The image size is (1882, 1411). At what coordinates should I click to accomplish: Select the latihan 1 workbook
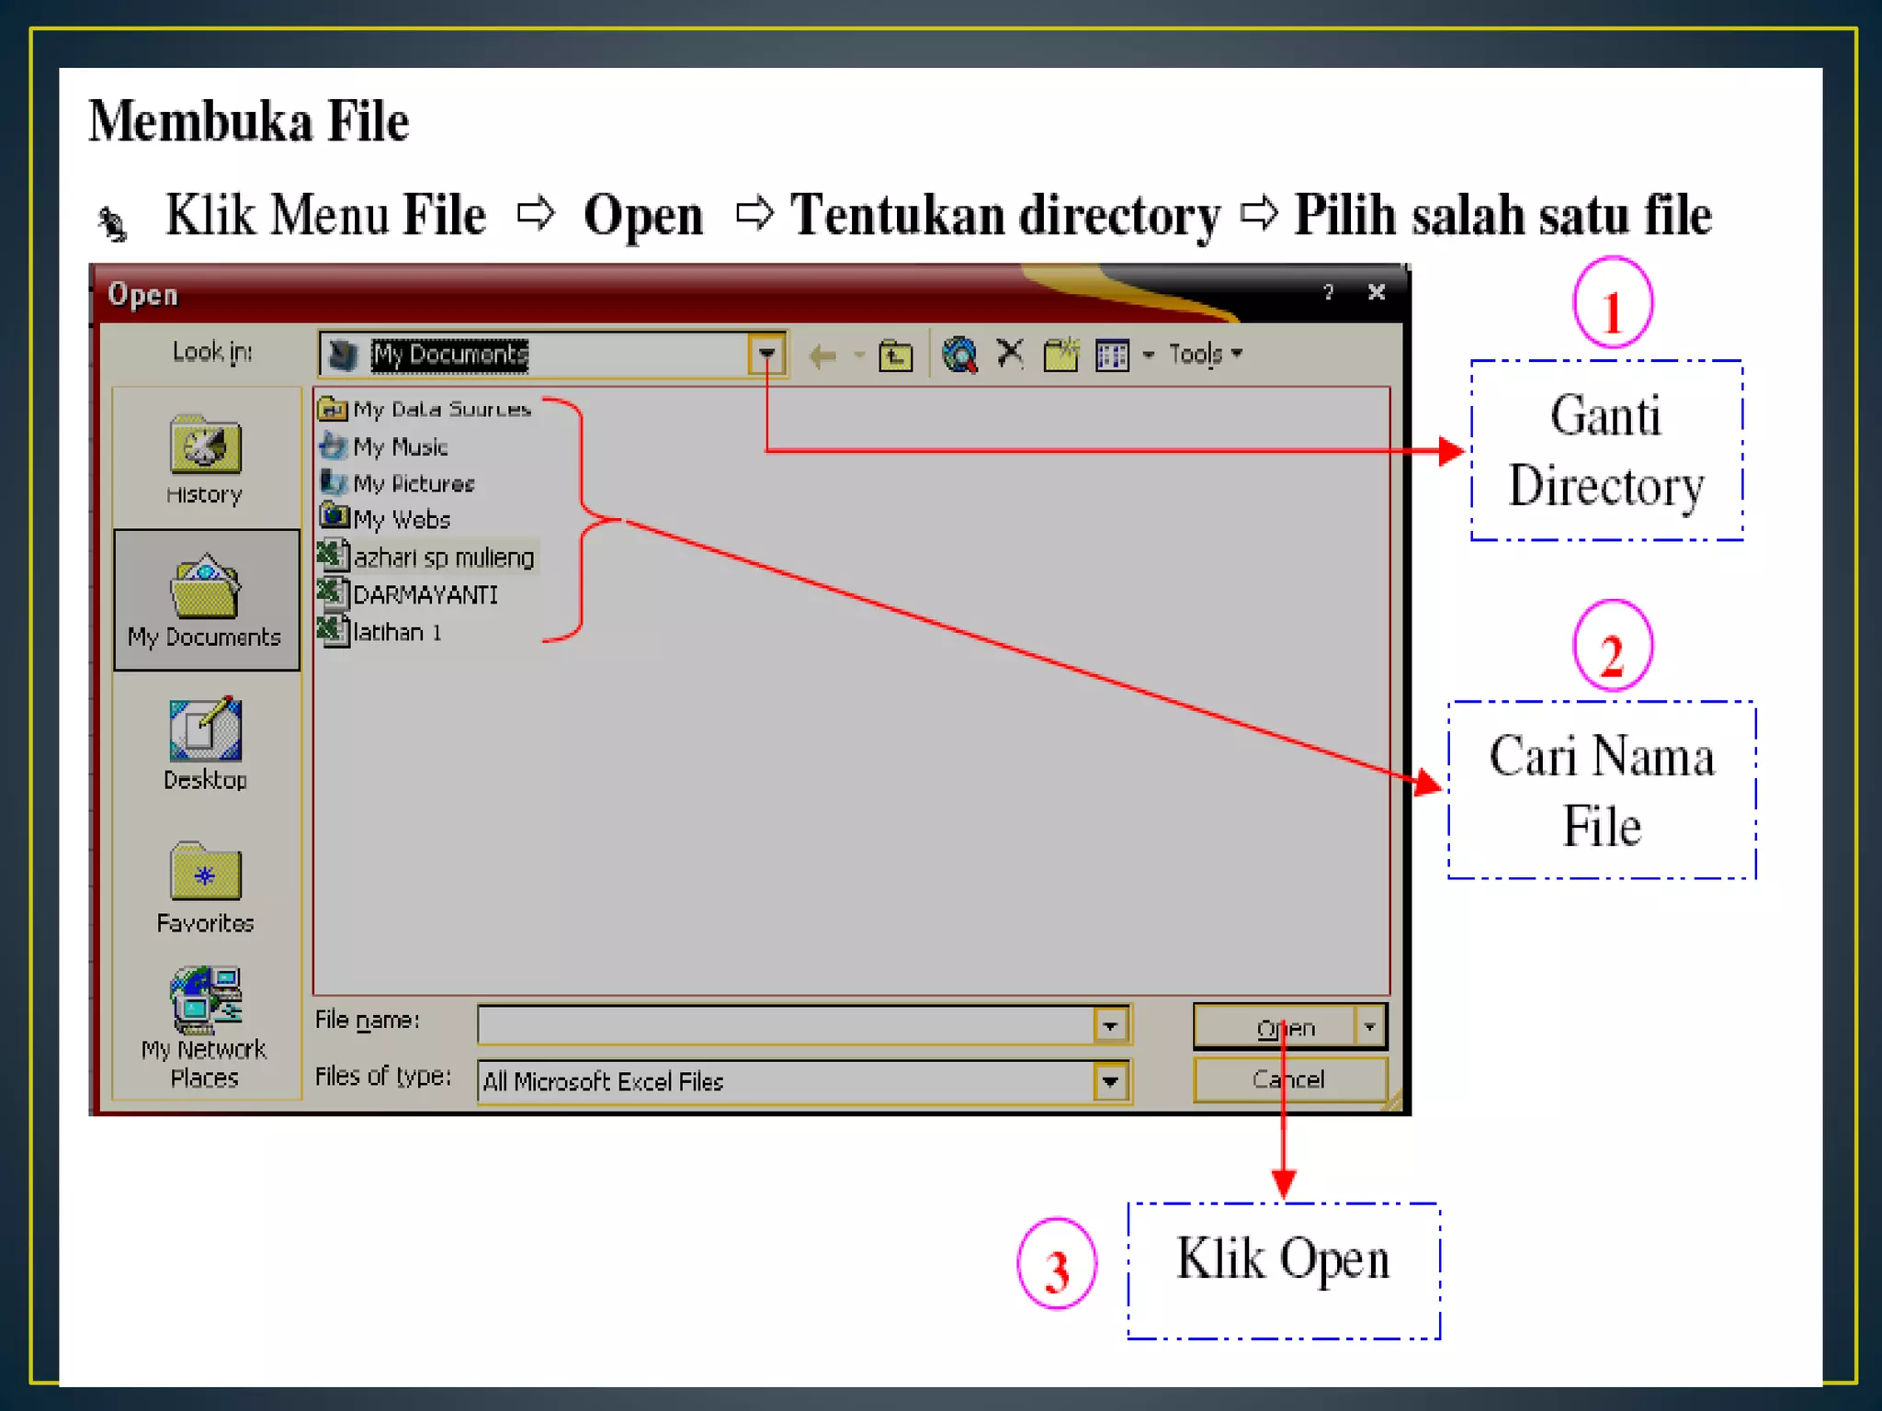[x=396, y=633]
